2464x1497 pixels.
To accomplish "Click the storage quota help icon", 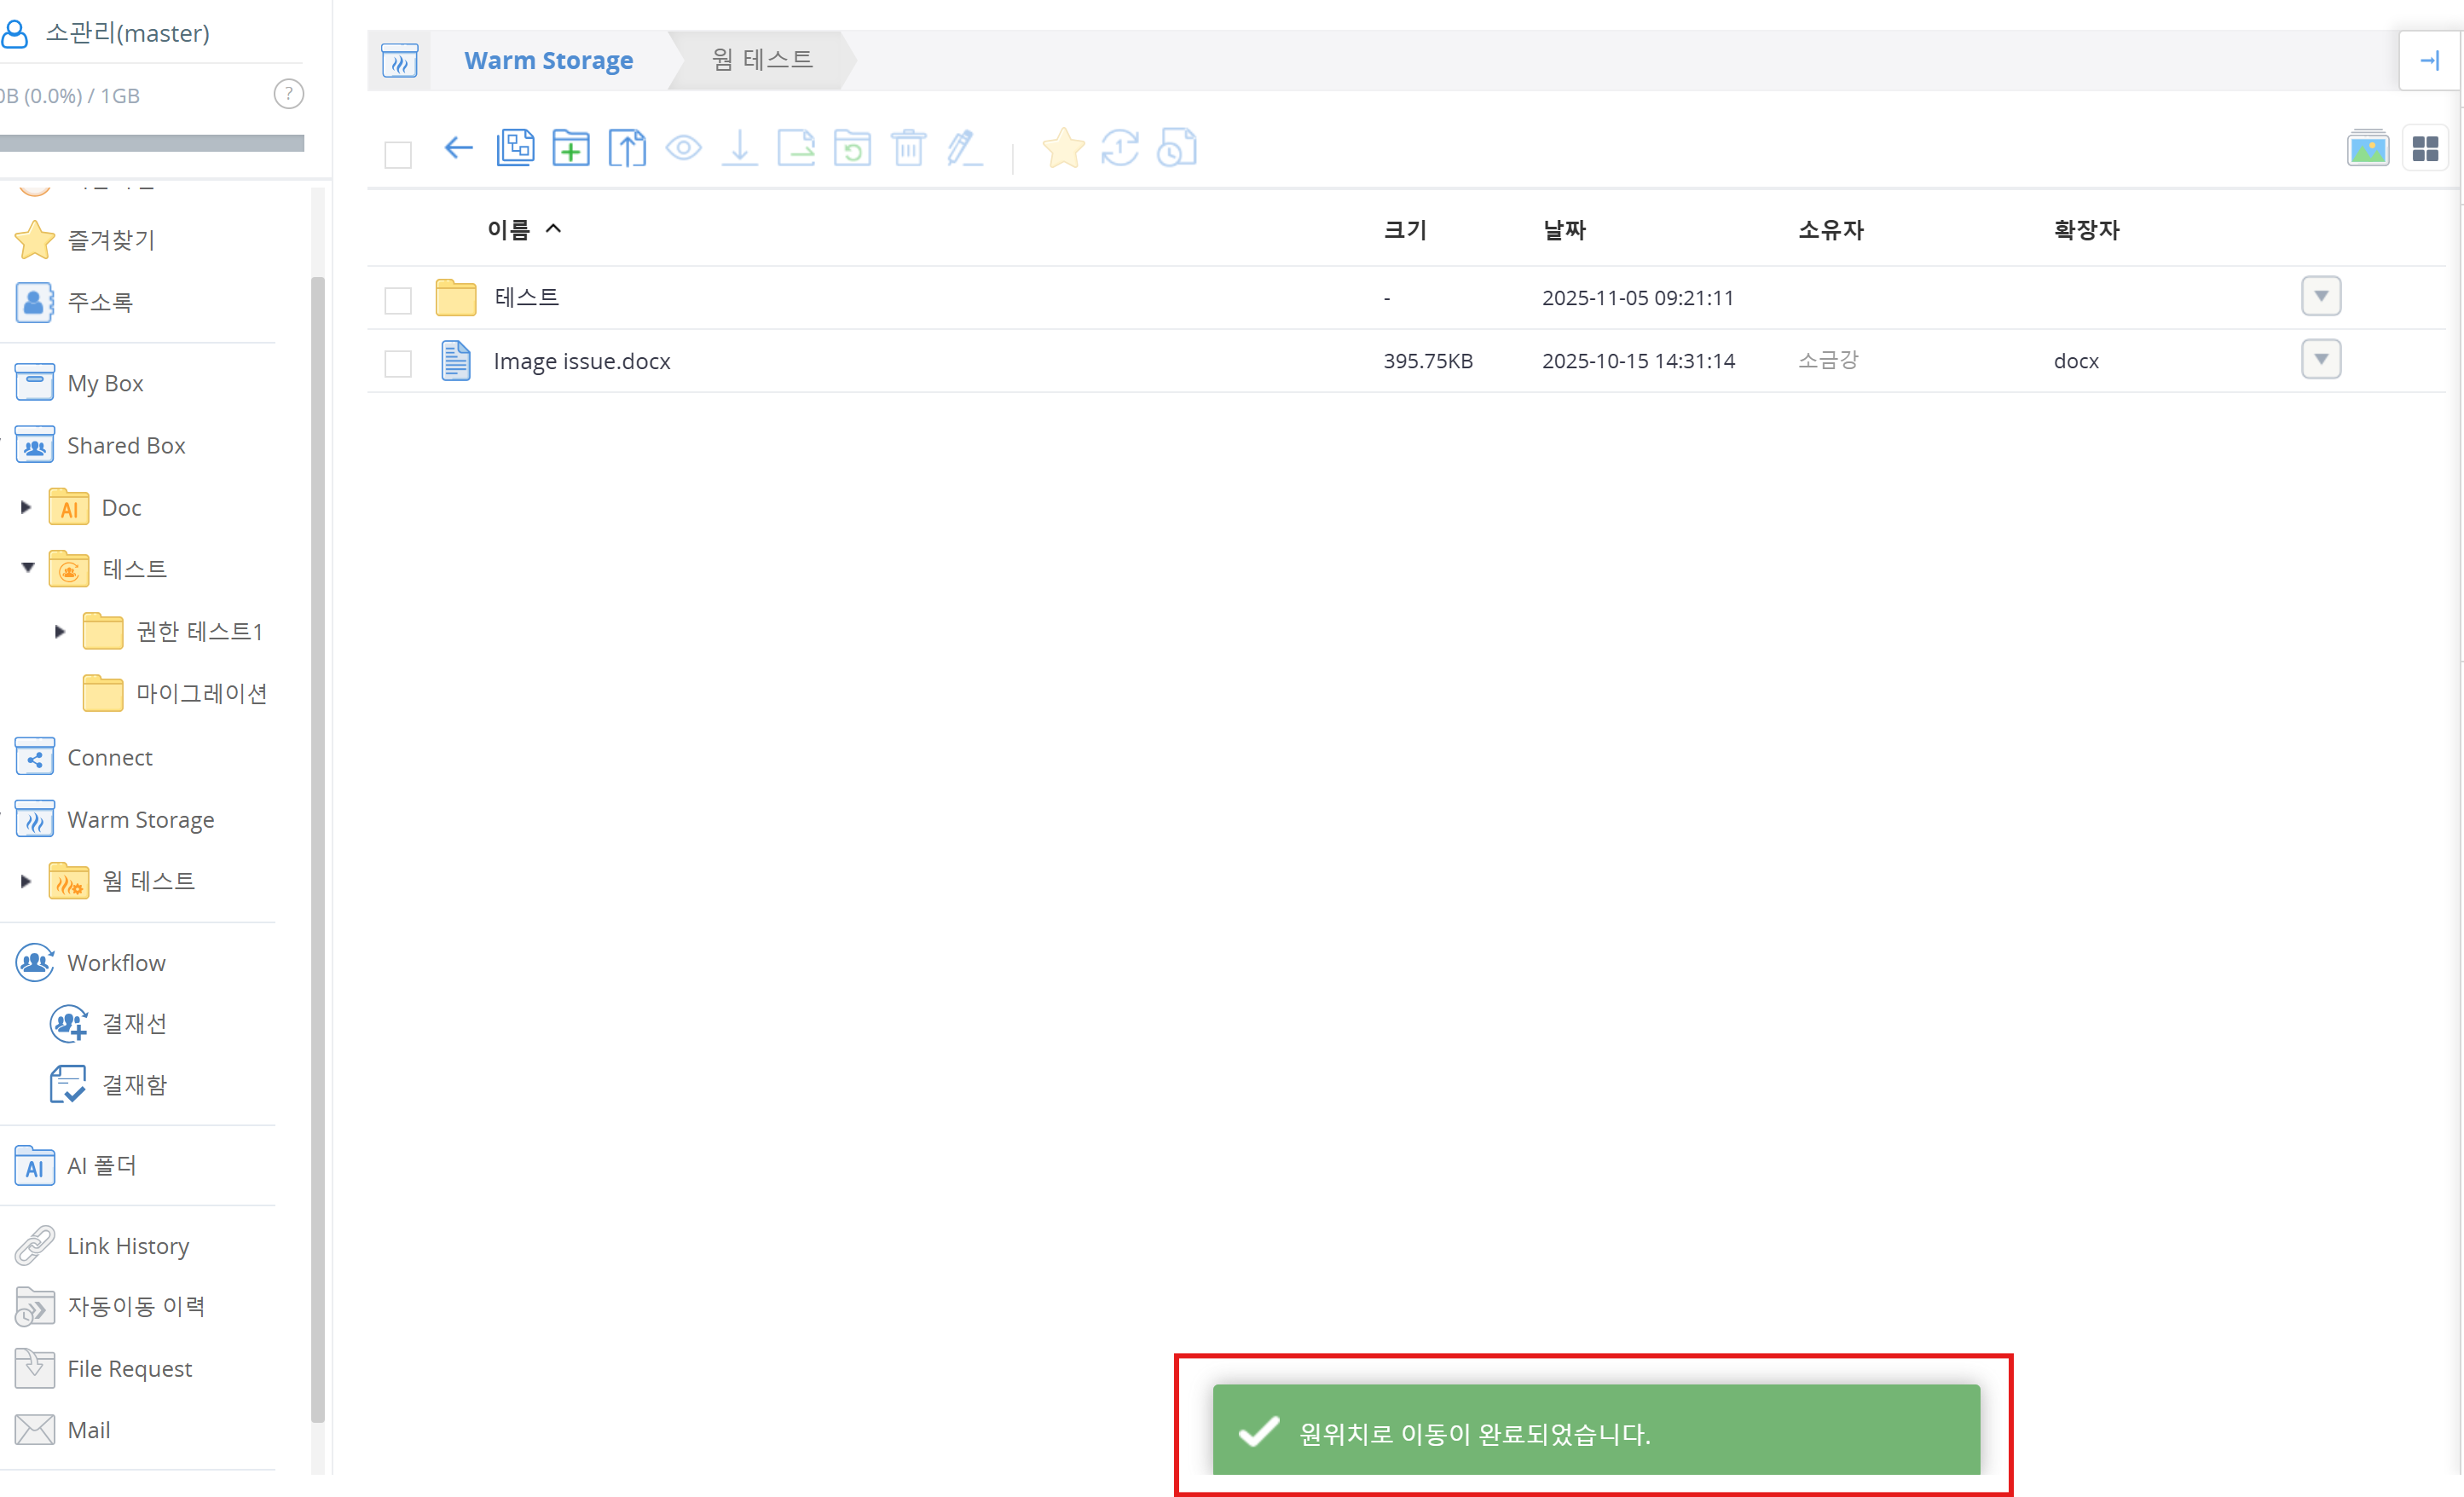I will (288, 95).
